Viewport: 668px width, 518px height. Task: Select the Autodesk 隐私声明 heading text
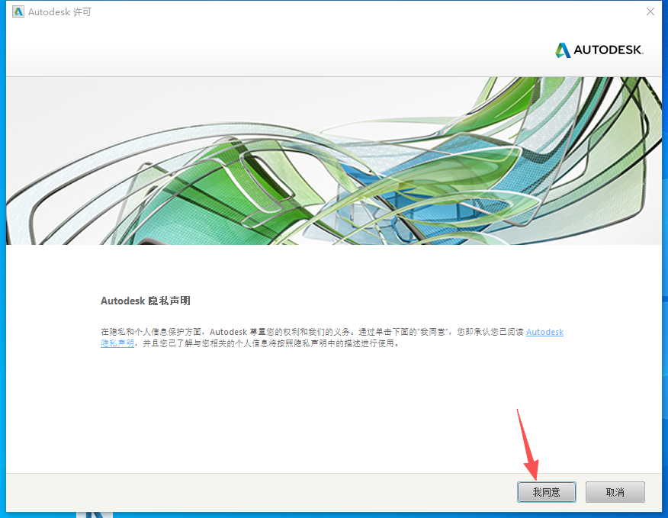pos(145,301)
